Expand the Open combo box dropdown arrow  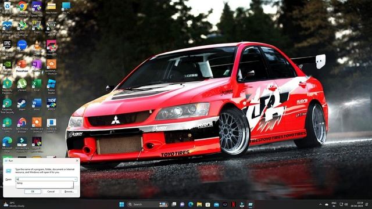(76, 179)
